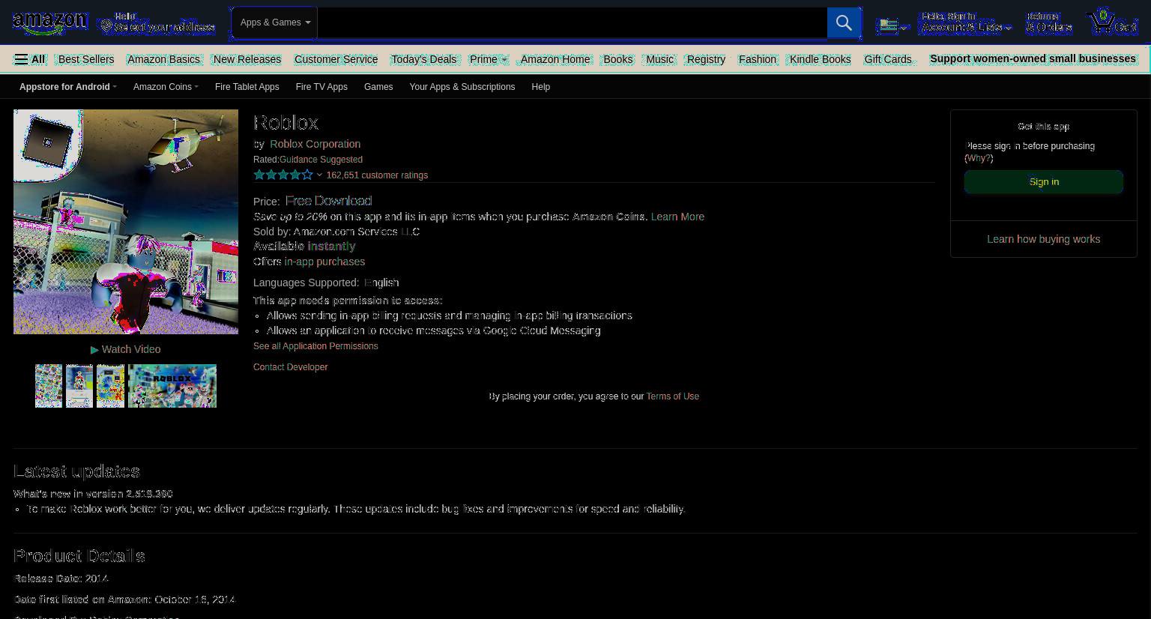Viewport: 1151px width, 619px height.
Task: Go to Best Sellers
Action: coord(86,59)
